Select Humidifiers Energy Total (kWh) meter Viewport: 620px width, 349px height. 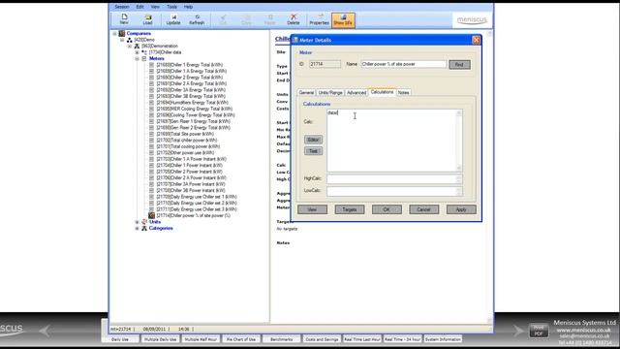[x=192, y=103]
